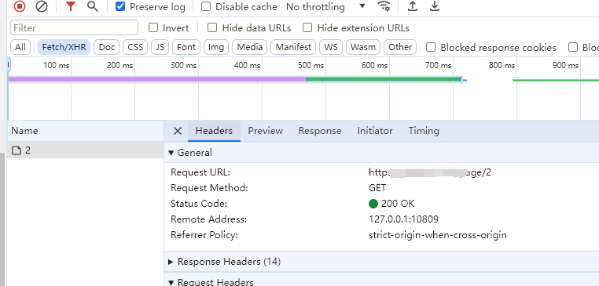Viewport: 599px width, 286px height.
Task: Open network conditions wifi settings icon
Action: pos(384,6)
